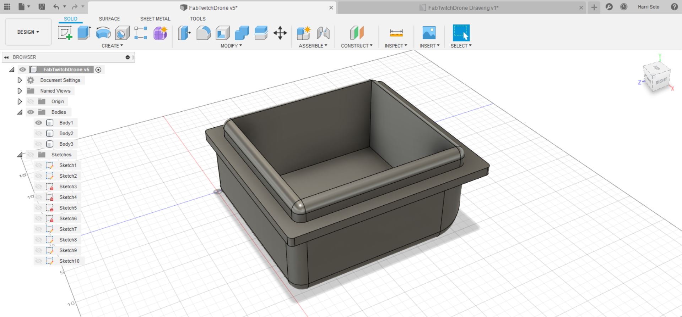Toggle visibility of the Origin folder

[31, 101]
